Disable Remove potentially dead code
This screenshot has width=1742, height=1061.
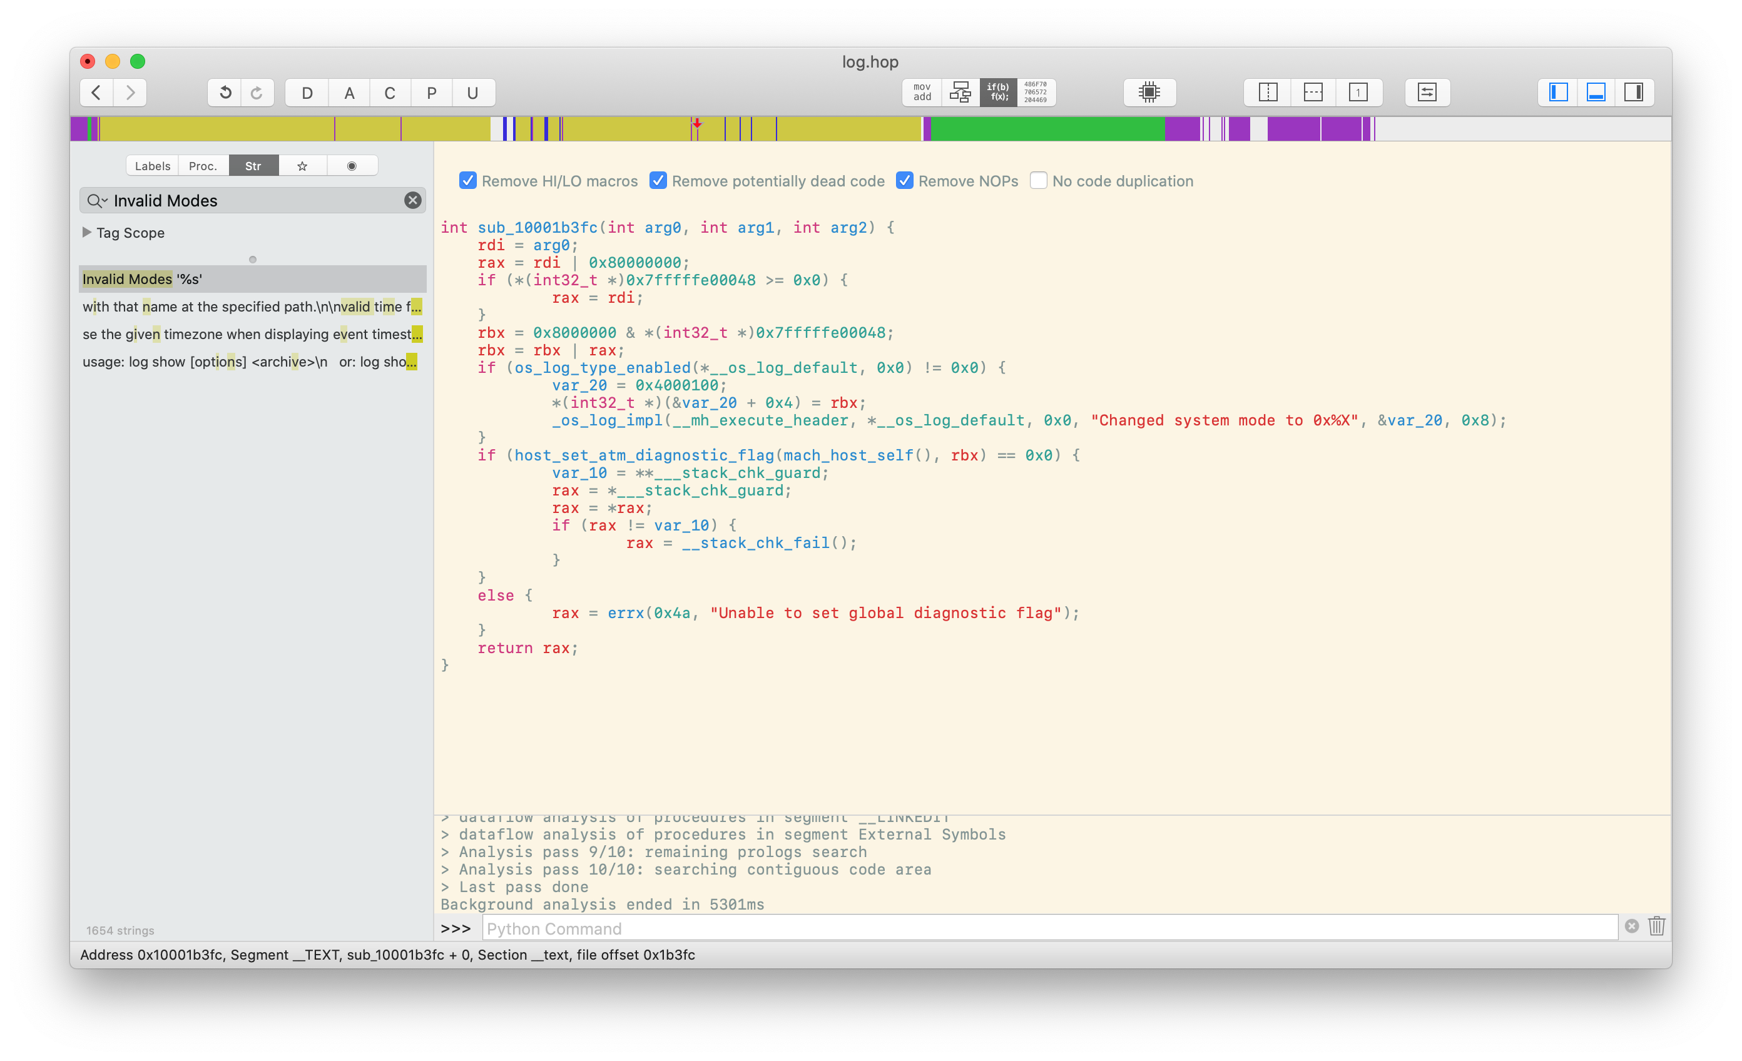pos(656,180)
